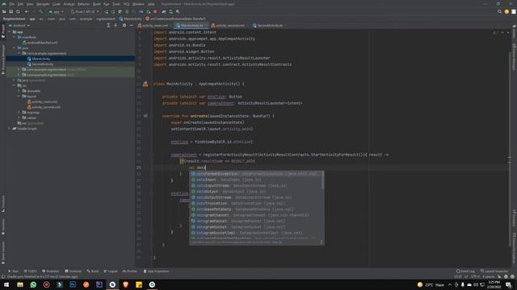Select activity_main.xml under layout folder
The image size is (517, 290).
pos(44,101)
